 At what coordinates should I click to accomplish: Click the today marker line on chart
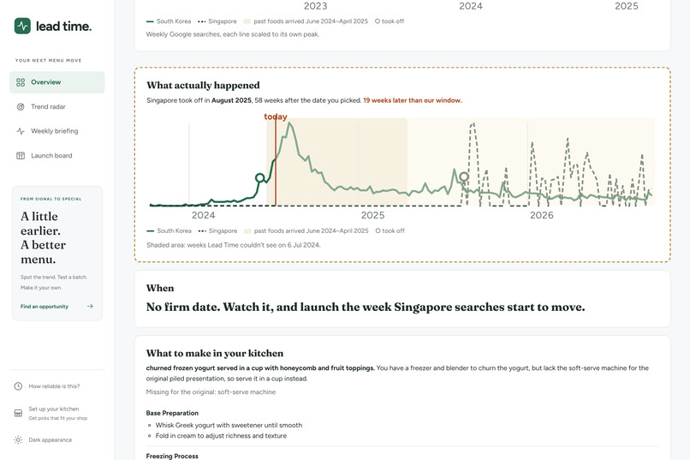(276, 161)
